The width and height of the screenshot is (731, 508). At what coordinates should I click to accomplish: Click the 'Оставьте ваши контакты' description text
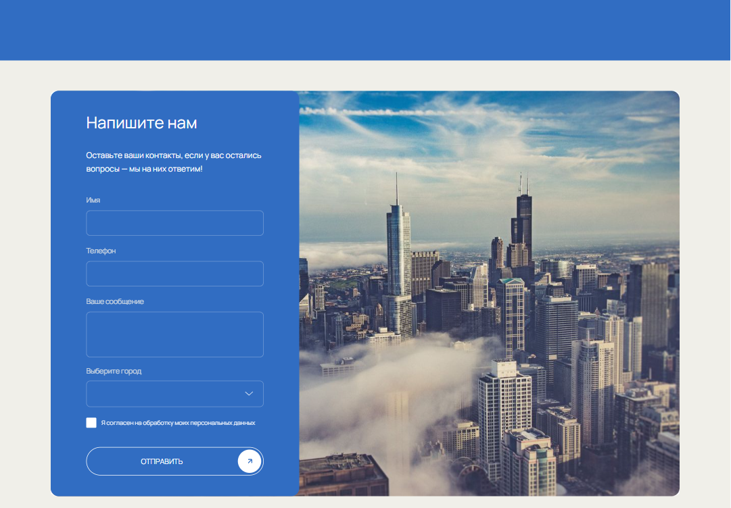click(x=173, y=162)
